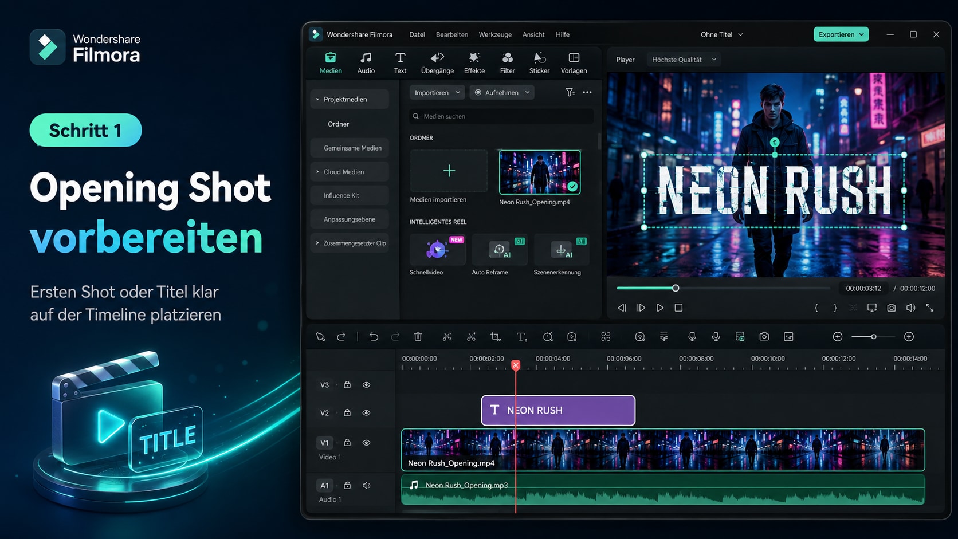Image resolution: width=958 pixels, height=539 pixels.
Task: Step forward one frame in the player
Action: (641, 308)
